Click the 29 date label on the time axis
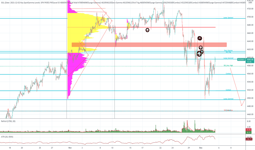This screenshot has height=150, width=255. [189, 148]
